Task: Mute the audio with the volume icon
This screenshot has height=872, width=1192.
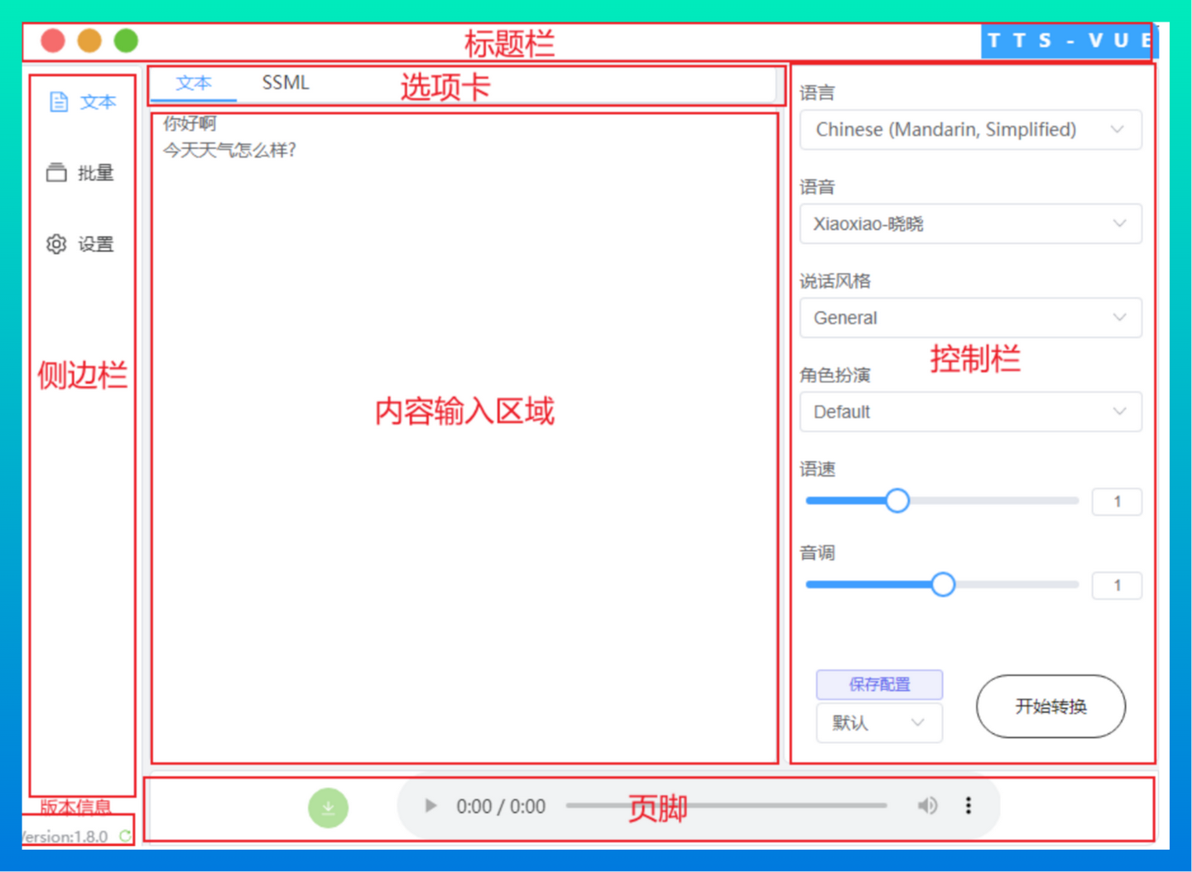Action: 928,805
